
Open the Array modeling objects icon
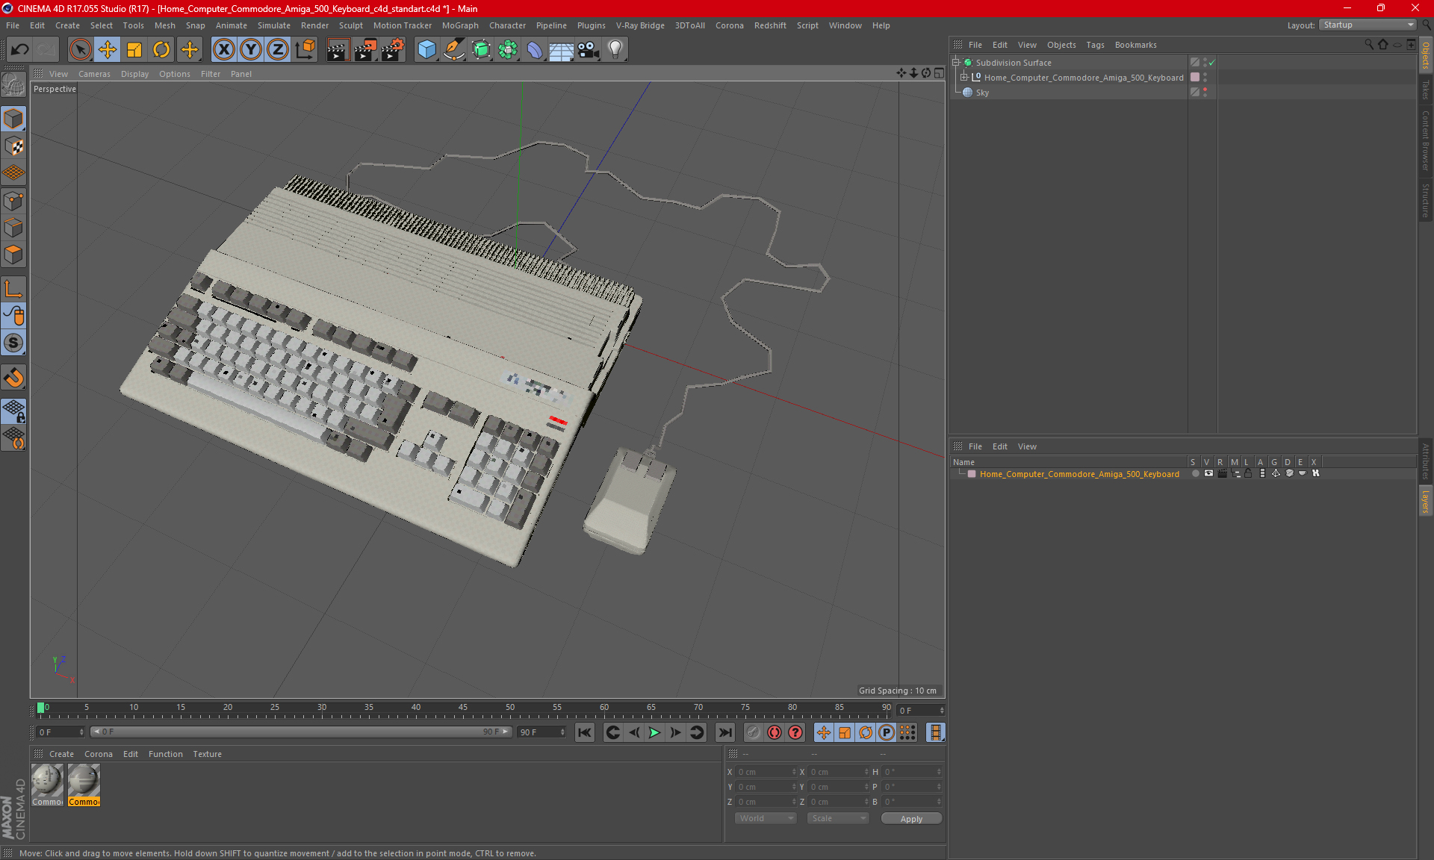[x=508, y=50]
